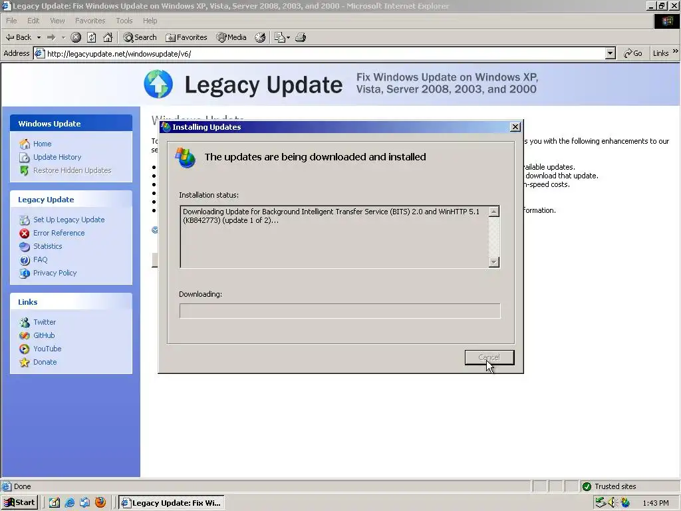
Task: Open the Favorites menu
Action: pyautogui.click(x=90, y=21)
